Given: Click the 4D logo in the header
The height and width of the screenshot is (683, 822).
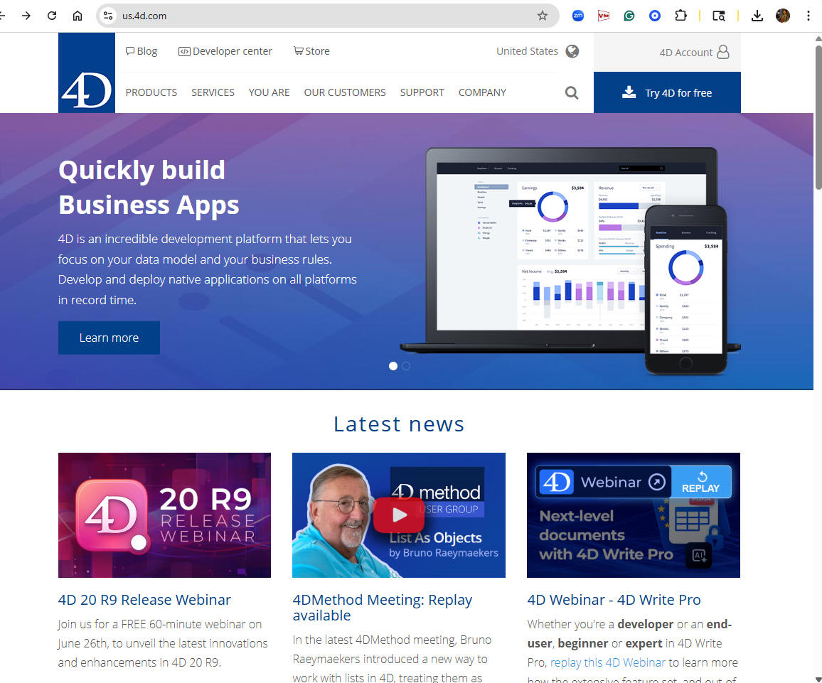Looking at the screenshot, I should (x=87, y=72).
